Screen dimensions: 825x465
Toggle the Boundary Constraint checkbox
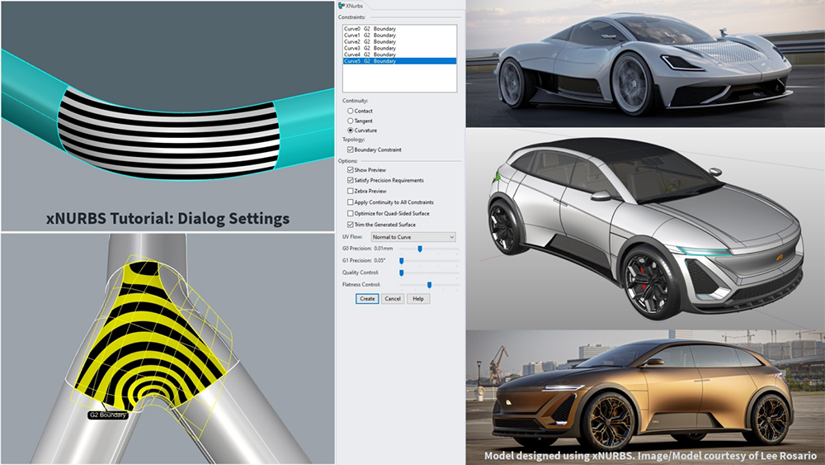[351, 149]
